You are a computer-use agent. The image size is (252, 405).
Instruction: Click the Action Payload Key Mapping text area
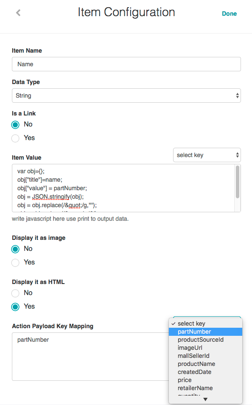pos(90,357)
